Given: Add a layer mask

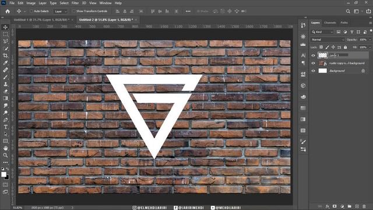Looking at the screenshot, I should pos(335,206).
